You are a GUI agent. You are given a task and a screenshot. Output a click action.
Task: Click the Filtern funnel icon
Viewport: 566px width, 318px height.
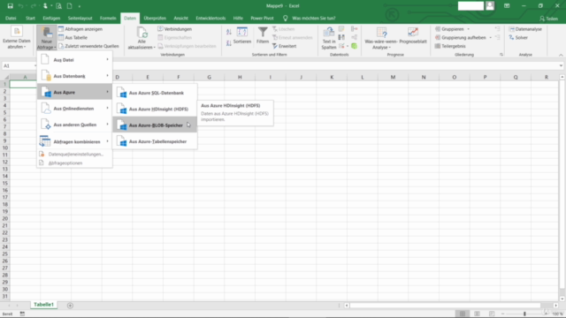[x=263, y=32]
